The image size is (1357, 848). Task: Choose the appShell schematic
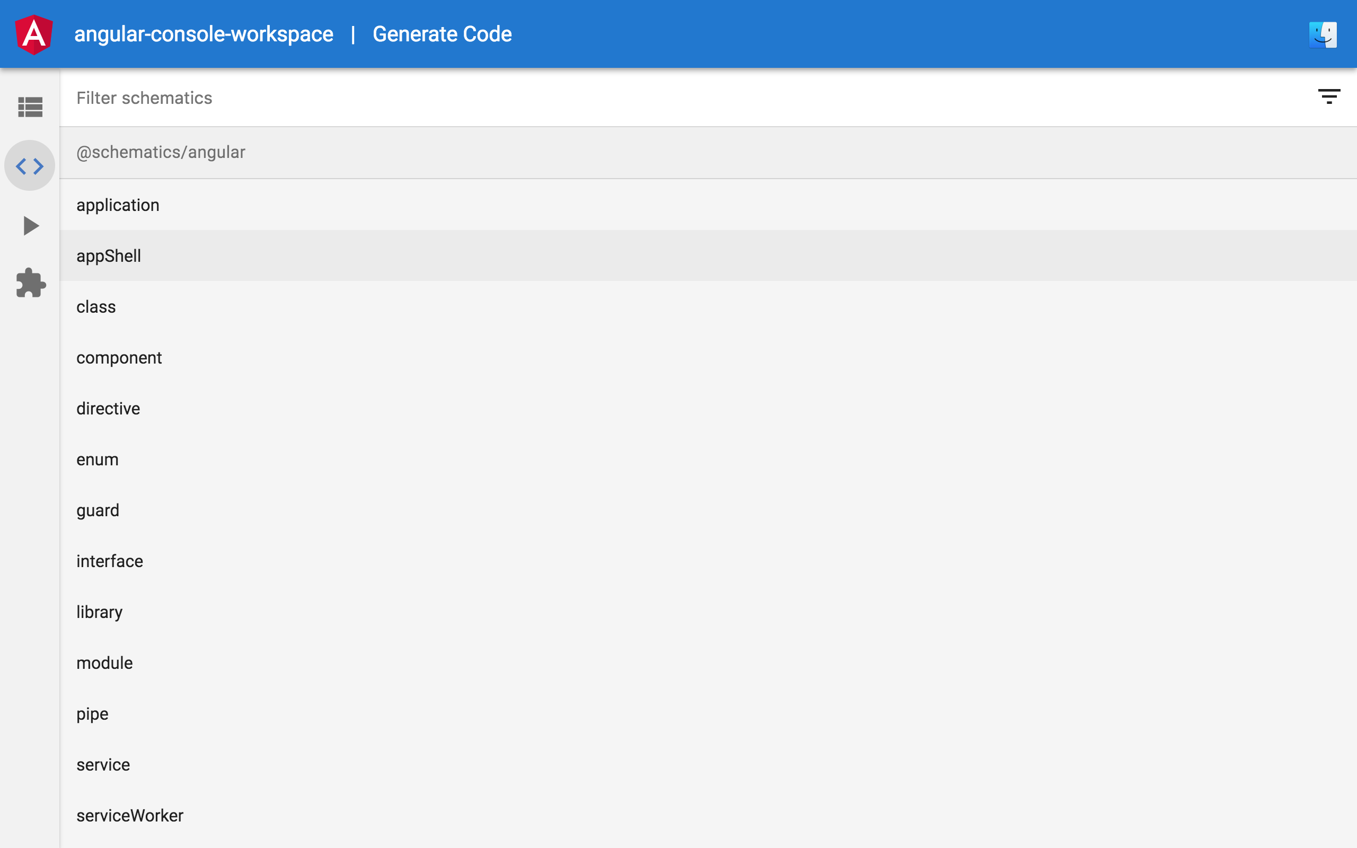(109, 257)
